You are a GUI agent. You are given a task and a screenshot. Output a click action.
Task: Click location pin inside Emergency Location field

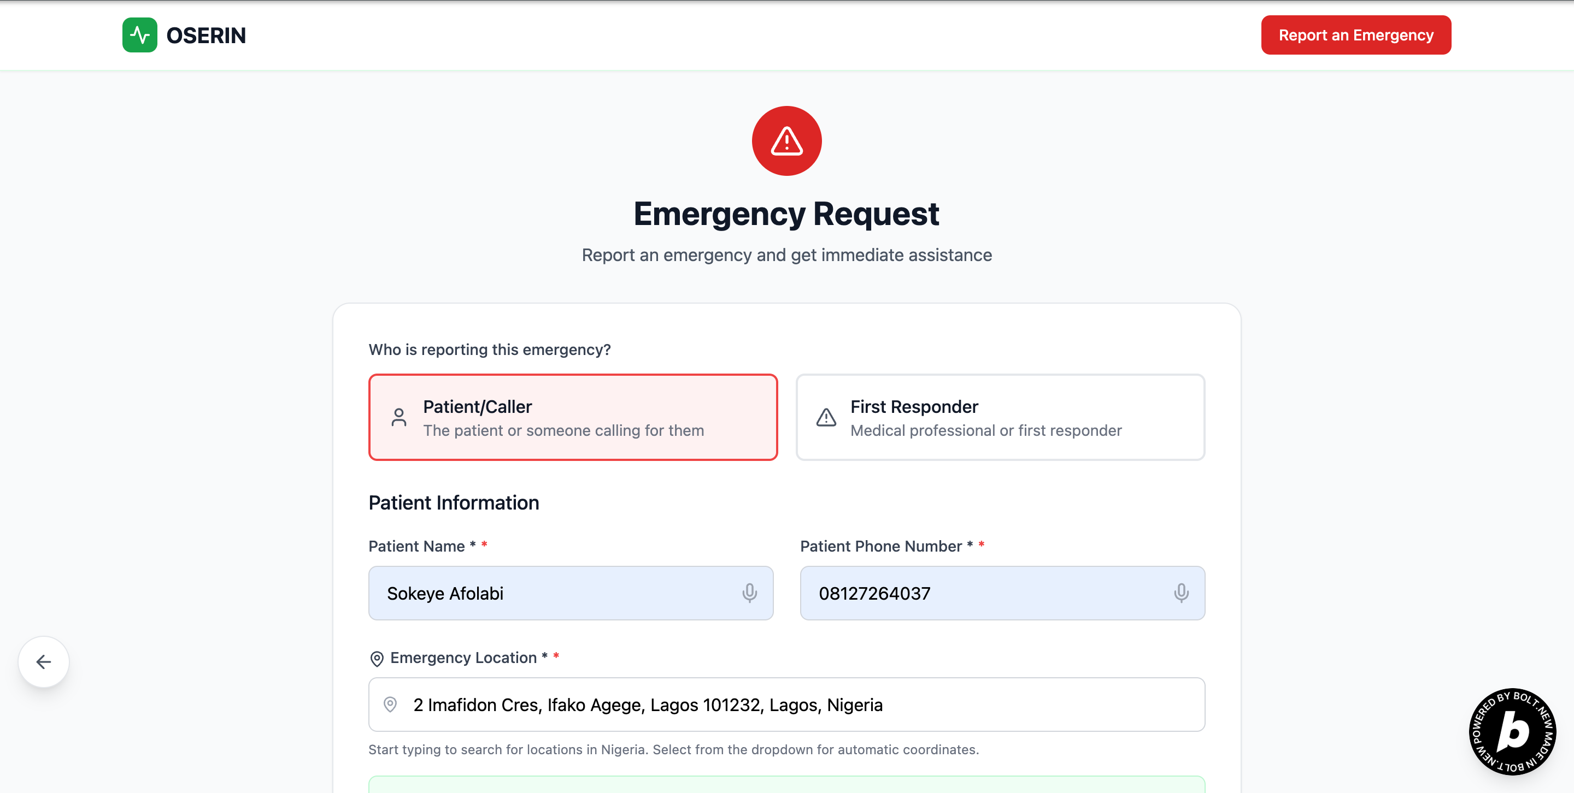pos(390,705)
